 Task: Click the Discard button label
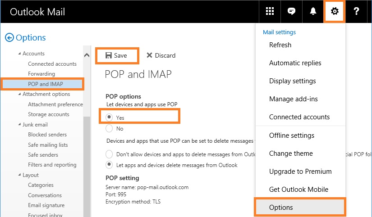click(165, 55)
